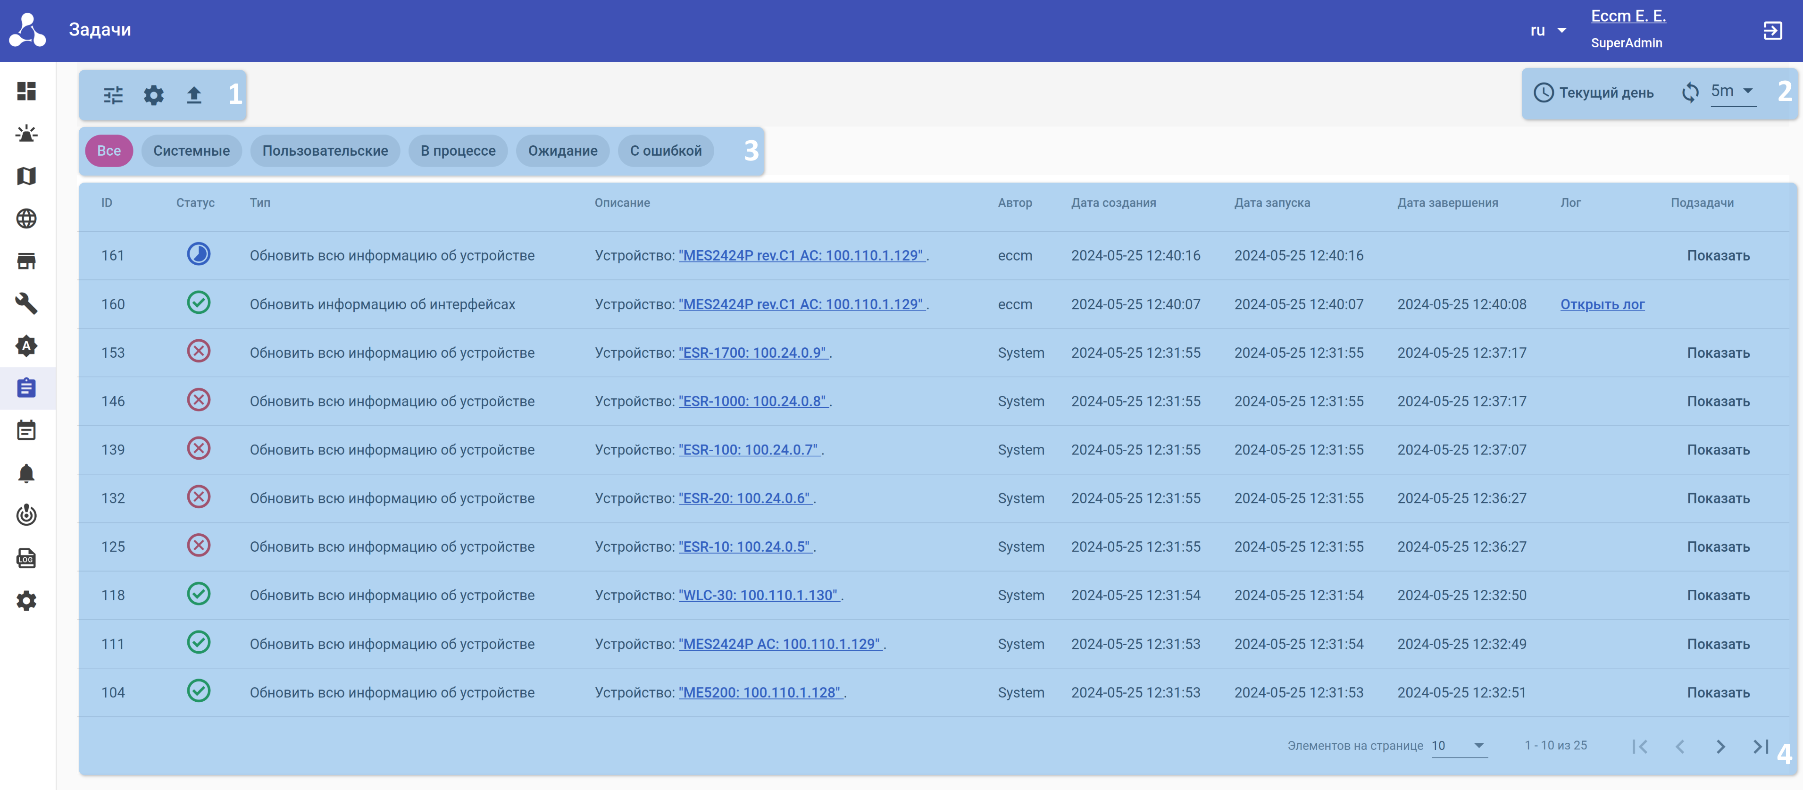Go to next page arrow
This screenshot has height=790, width=1803.
coord(1720,747)
